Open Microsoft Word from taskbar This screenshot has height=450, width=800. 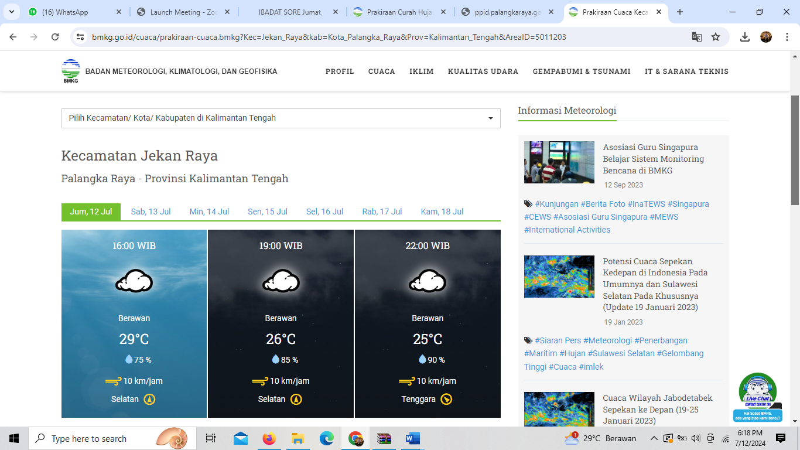[x=413, y=438]
